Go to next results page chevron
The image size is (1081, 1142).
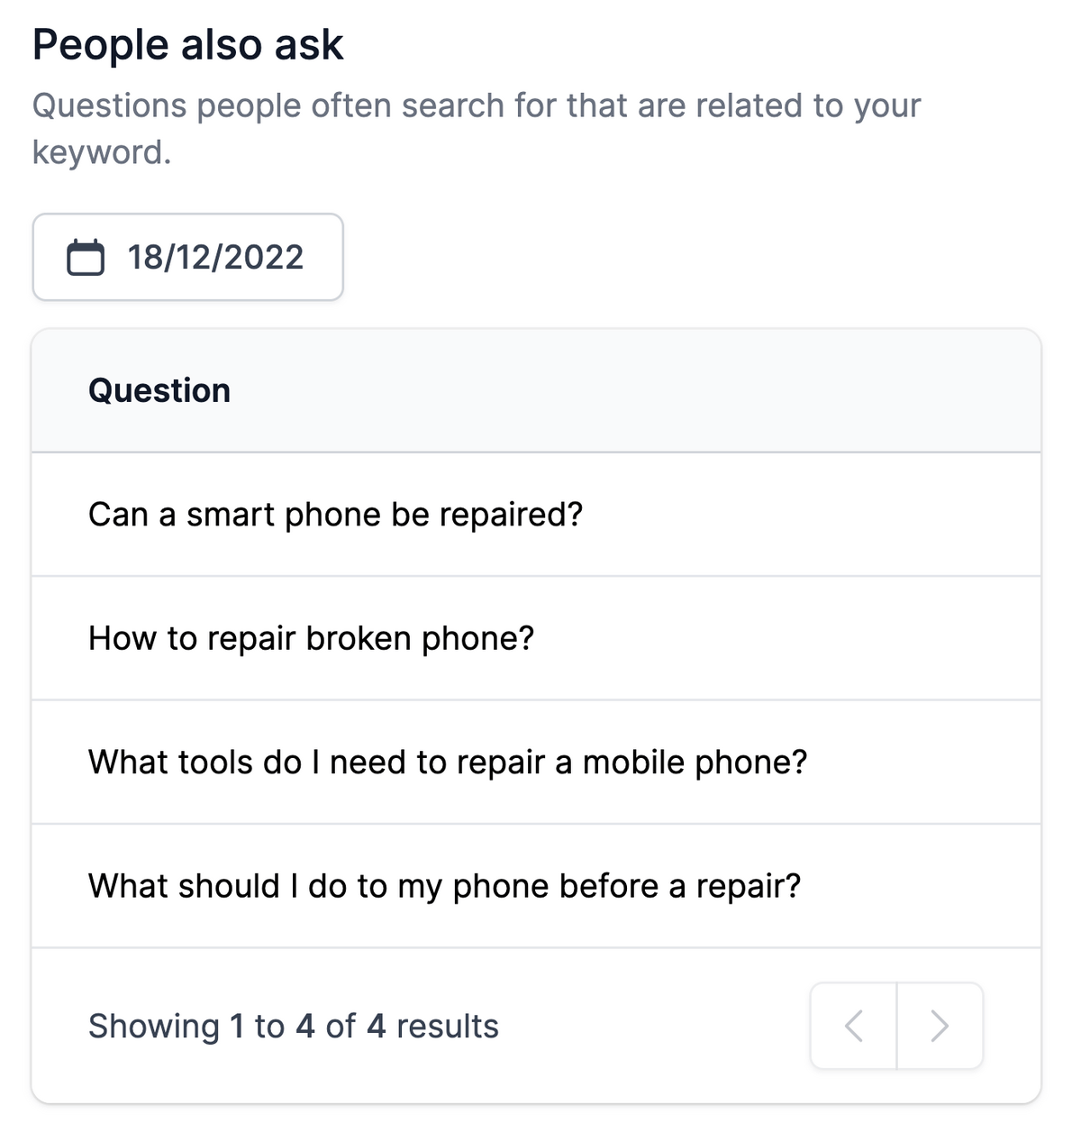940,1026
